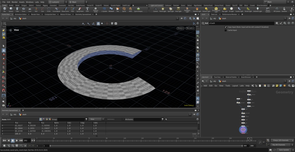Screen dimensions: 295x152
Task: Add a Camera from the shelf
Action: (x=155, y=9)
